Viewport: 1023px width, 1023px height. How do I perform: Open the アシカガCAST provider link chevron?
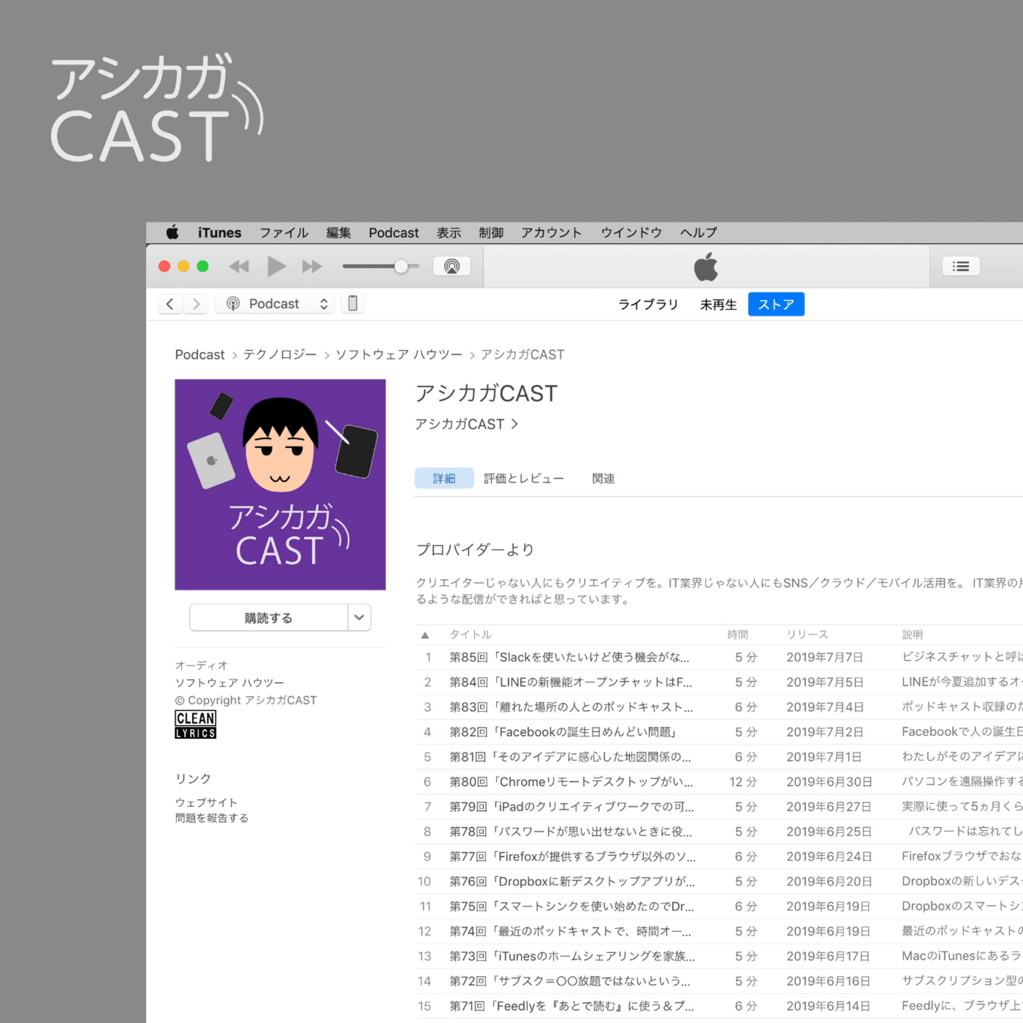(515, 424)
